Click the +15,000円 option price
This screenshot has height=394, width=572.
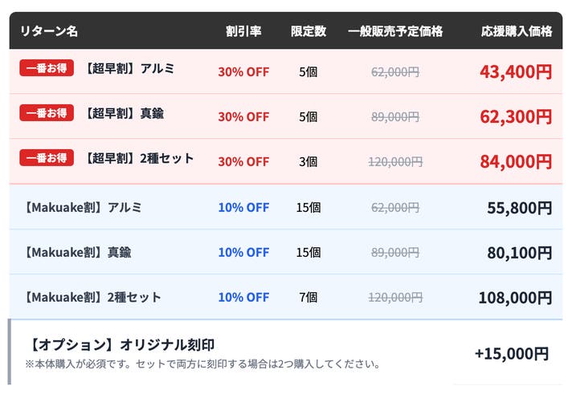pos(512,353)
